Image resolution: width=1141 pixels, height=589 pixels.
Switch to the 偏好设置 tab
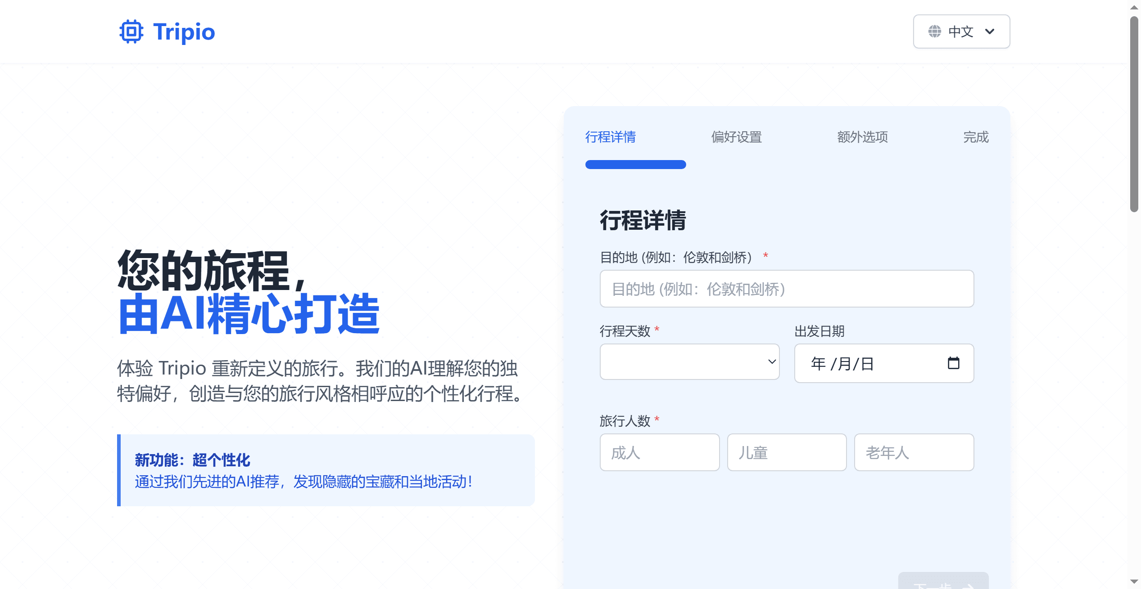click(x=736, y=138)
